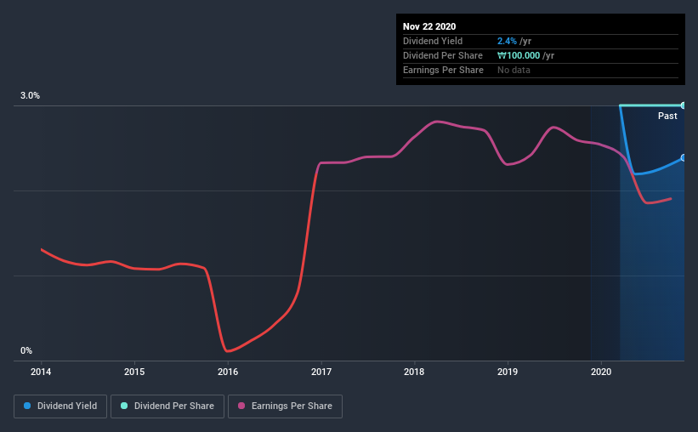Screen dimensions: 698x432
Task: Select the 2014 x-axis label
Action: pos(41,372)
